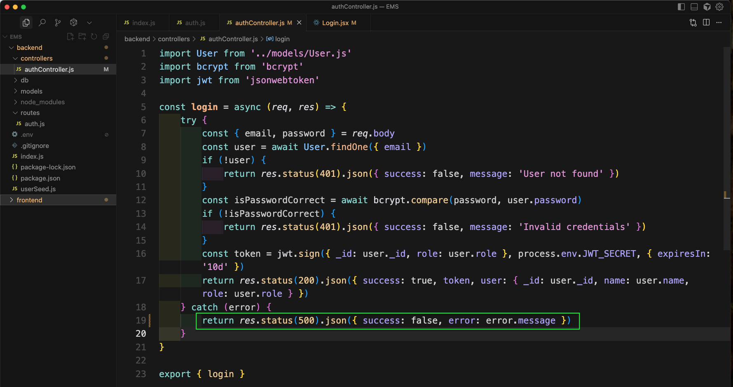The image size is (733, 387).
Task: Collapse all folders in Explorer
Action: (106, 37)
